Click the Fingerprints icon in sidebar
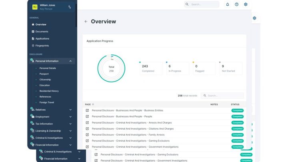The image size is (288, 162). [33, 46]
